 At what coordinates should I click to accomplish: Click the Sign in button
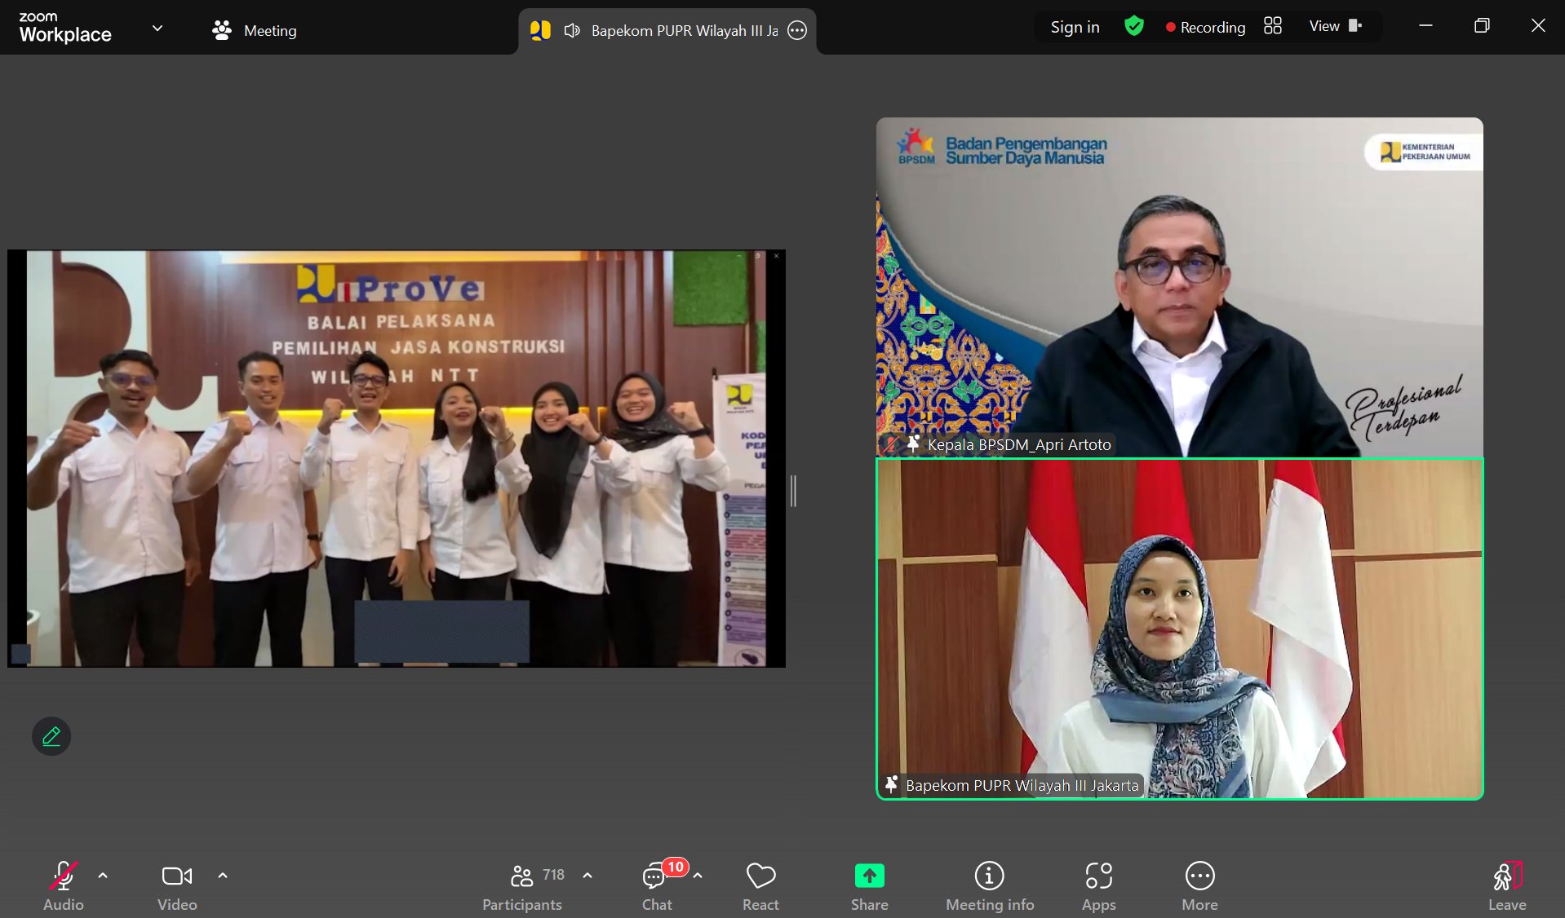point(1075,27)
